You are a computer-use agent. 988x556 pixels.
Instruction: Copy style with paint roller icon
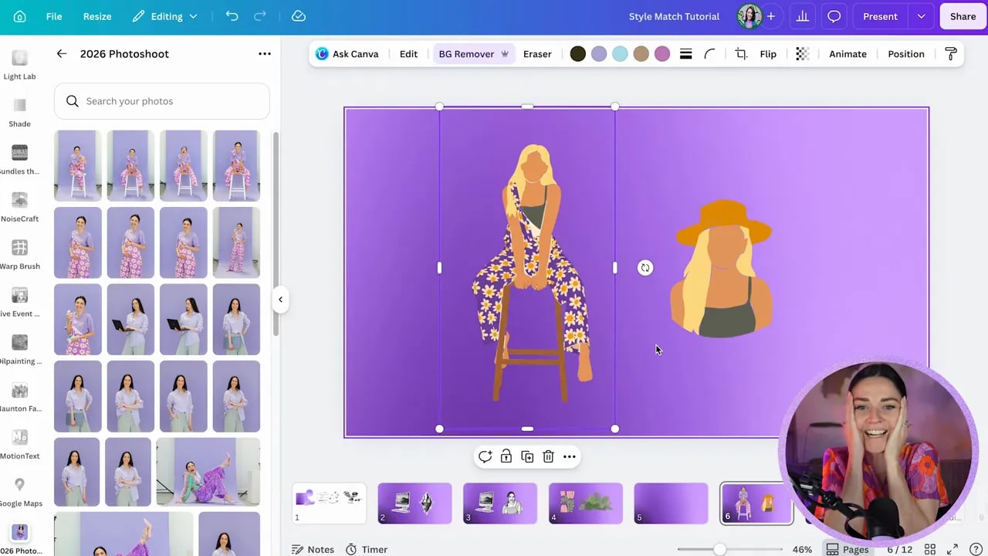point(951,54)
